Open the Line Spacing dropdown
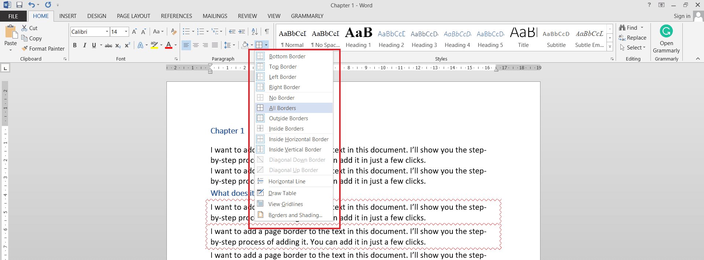Viewport: 704px width, 260px height. [x=230, y=45]
